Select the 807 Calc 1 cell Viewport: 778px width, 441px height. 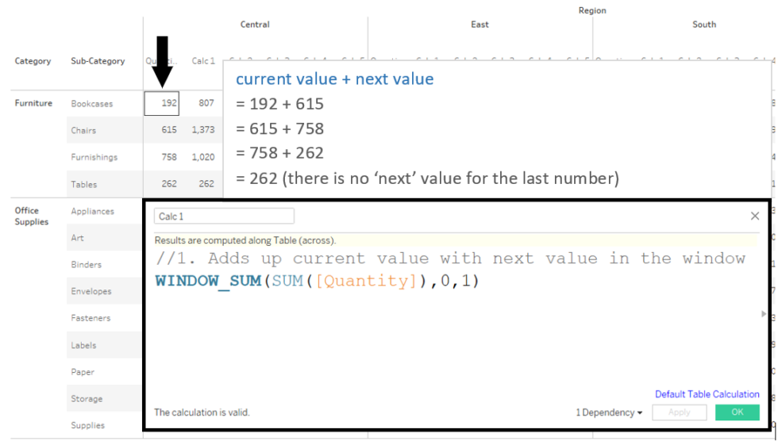click(206, 103)
